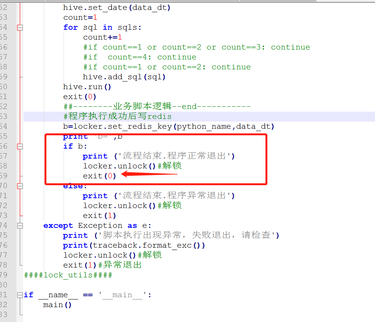Click the 'main()' call line
The height and width of the screenshot is (322, 375).
(x=57, y=305)
